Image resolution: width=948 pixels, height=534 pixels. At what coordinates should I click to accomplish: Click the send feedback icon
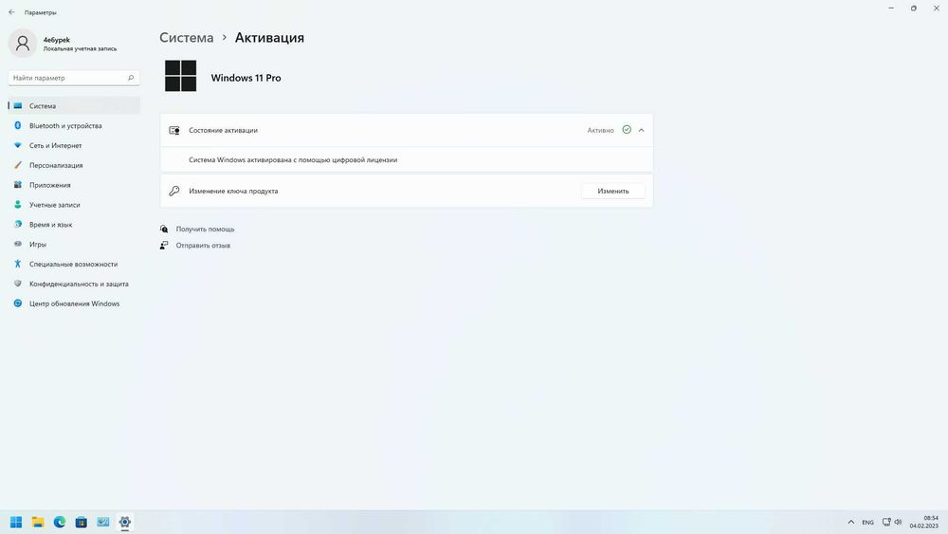[x=164, y=245]
